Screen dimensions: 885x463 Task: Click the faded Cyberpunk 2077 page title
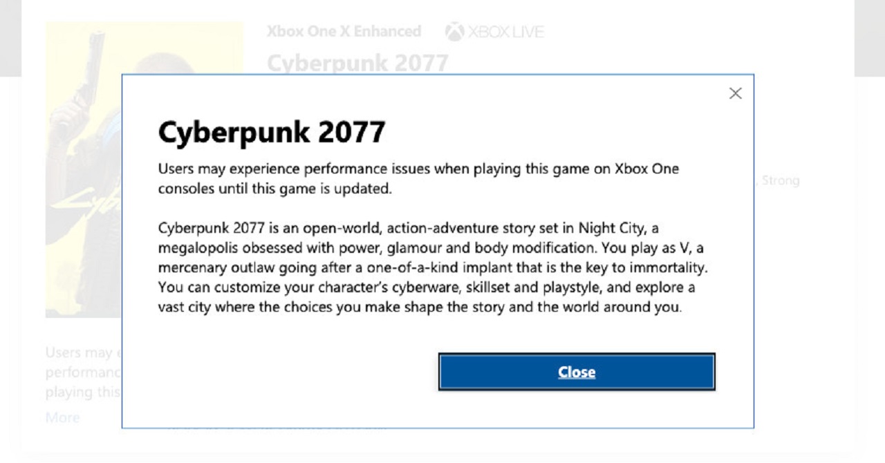click(357, 63)
